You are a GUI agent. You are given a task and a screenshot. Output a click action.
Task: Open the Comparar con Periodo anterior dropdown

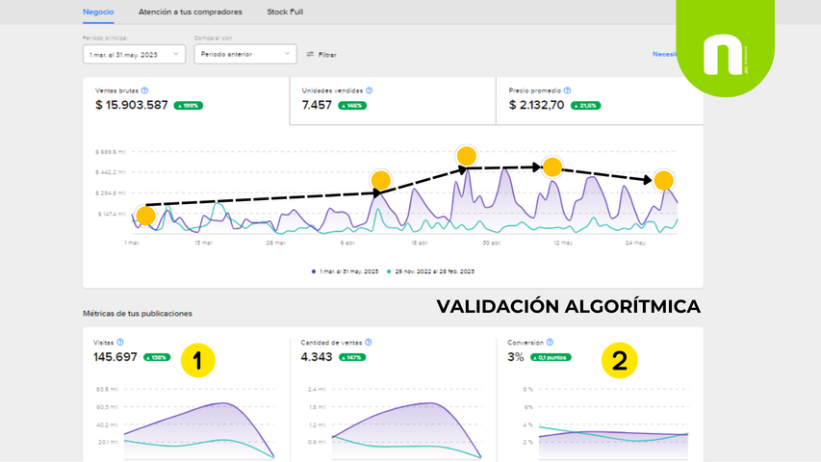[245, 54]
